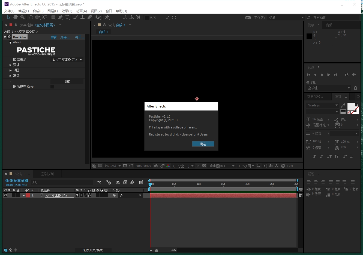This screenshot has height=255, width=363.
Task: Open the 编辑(E) menu
Action: 23,11
